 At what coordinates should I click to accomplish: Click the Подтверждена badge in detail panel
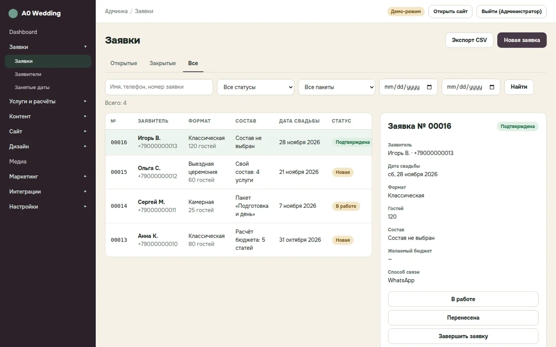point(517,127)
